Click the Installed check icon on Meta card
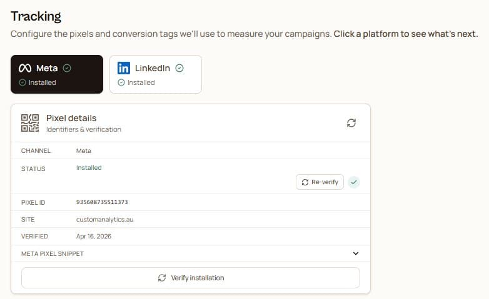Image resolution: width=489 pixels, height=299 pixels. [x=22, y=82]
